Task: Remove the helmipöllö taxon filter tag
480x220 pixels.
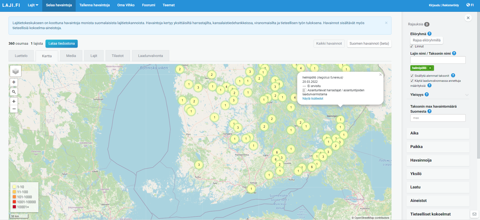Action: (430, 68)
